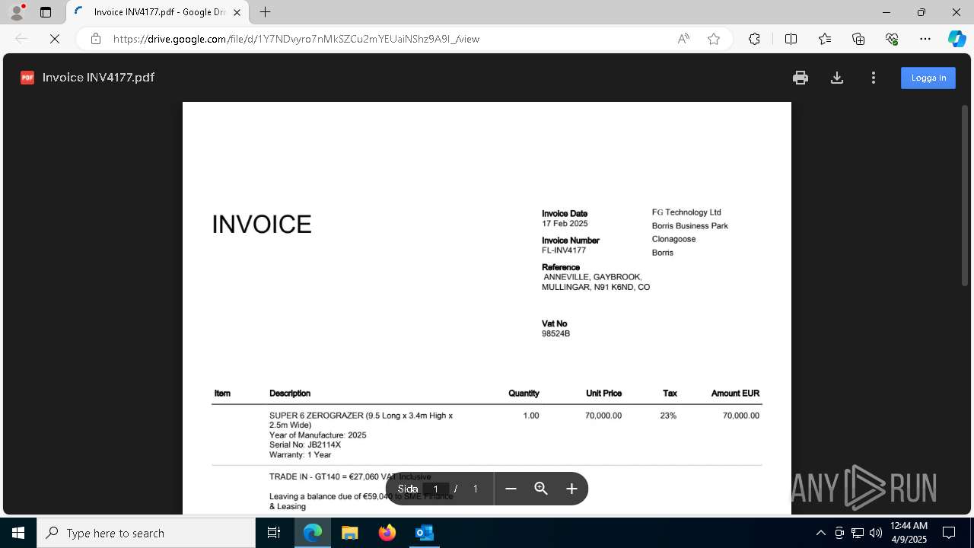Viewport: 974px width, 548px height.
Task: Click the Quantity value 1.00
Action: click(531, 416)
